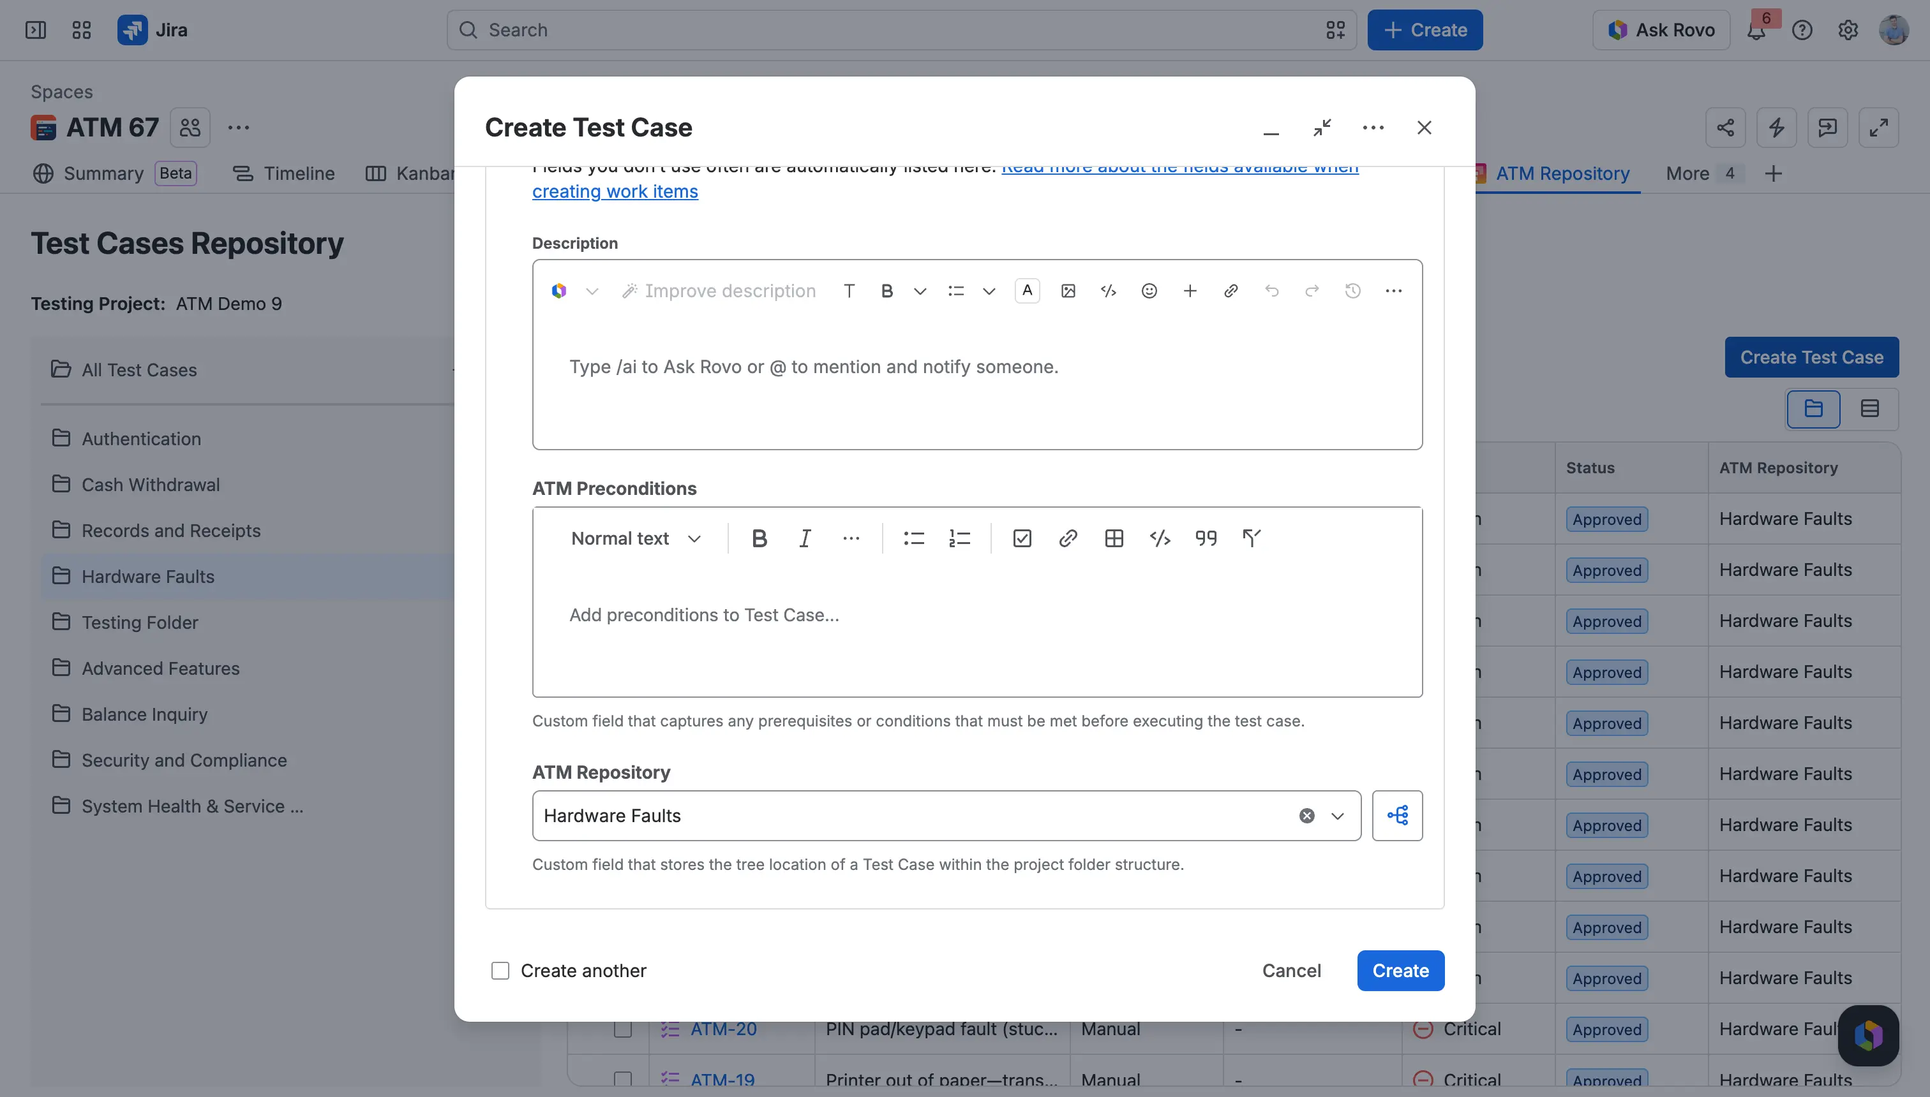Open Summary tab
Screen dimensions: 1930x1097
click(115, 173)
